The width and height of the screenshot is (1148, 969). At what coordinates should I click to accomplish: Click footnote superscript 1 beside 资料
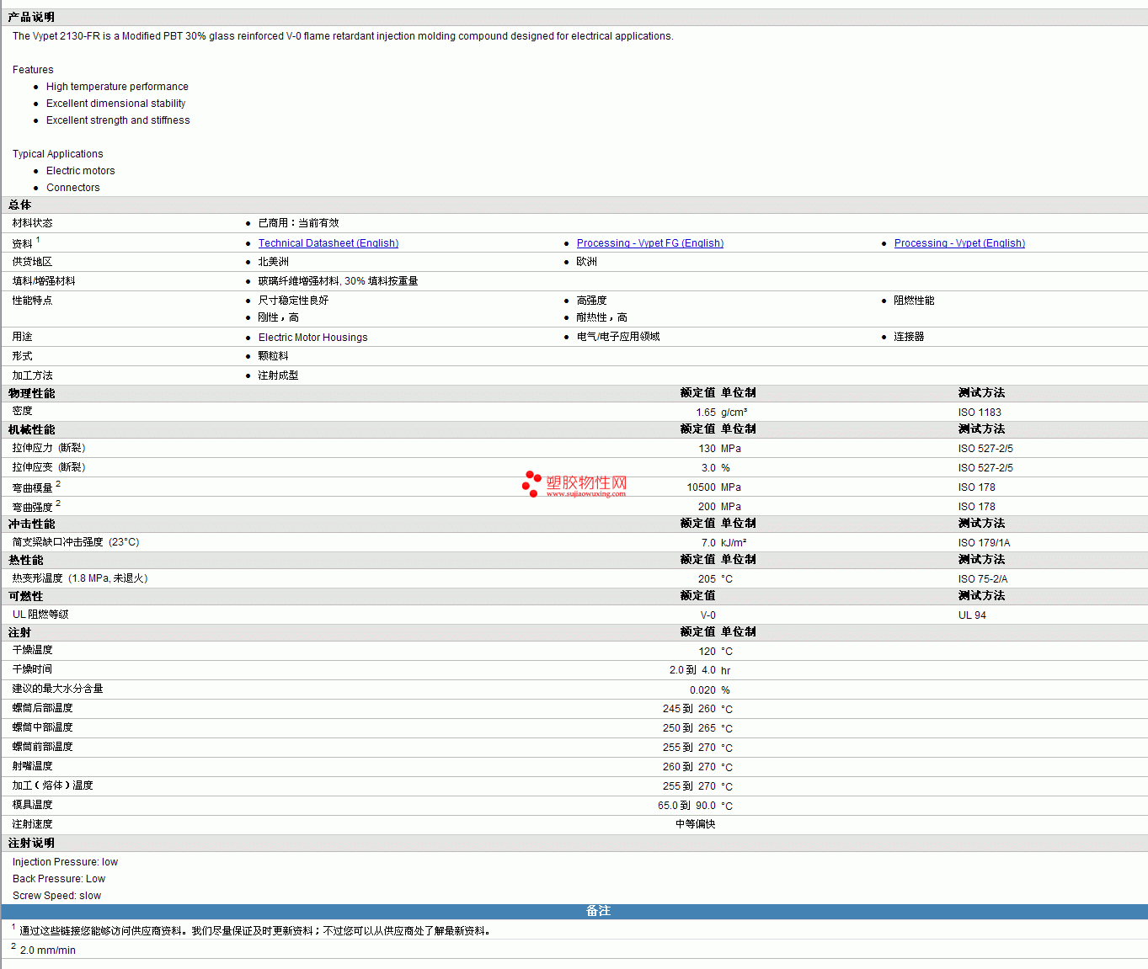point(38,240)
